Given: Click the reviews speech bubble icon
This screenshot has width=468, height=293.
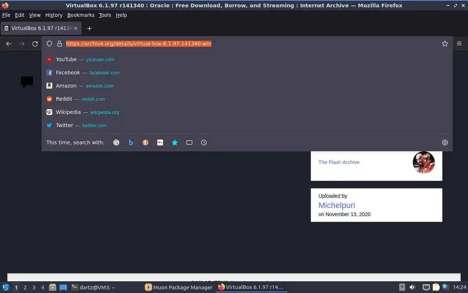Looking at the screenshot, I should pos(27,82).
